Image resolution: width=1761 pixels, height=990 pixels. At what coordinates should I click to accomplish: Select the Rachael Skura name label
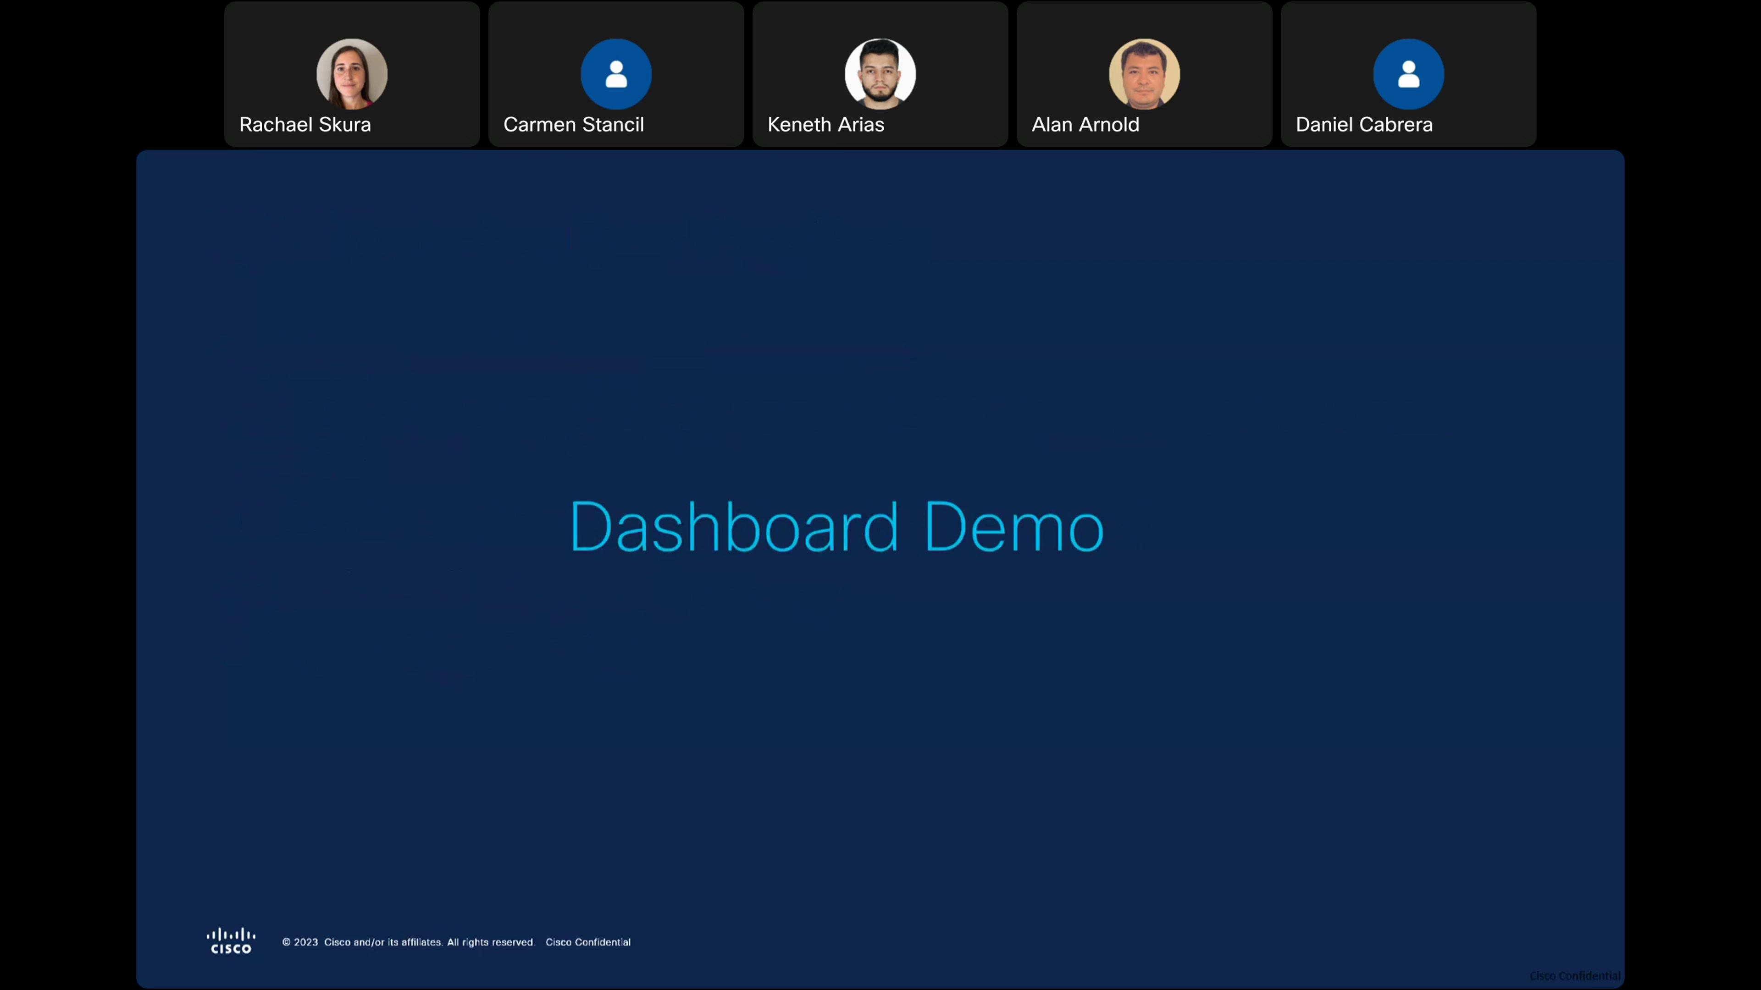tap(305, 124)
